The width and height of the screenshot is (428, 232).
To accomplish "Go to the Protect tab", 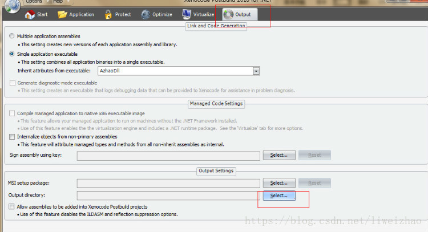I will click(x=118, y=14).
